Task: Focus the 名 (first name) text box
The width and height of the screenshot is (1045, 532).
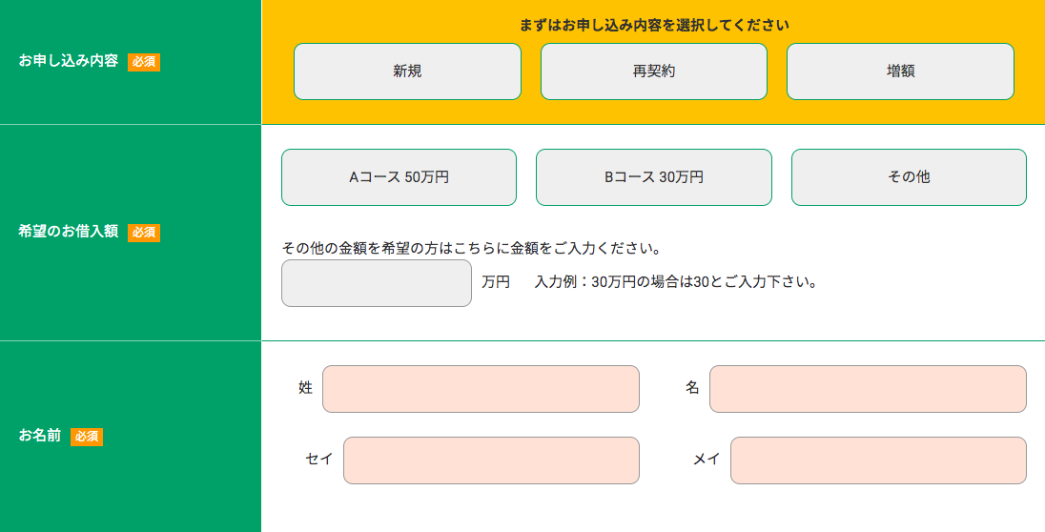Action: click(868, 389)
